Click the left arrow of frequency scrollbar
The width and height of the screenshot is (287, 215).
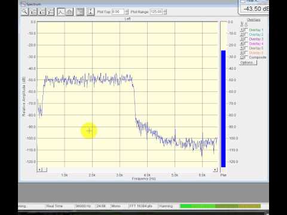[x=39, y=170]
